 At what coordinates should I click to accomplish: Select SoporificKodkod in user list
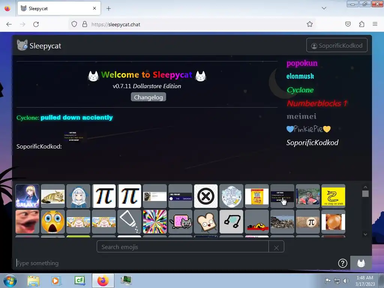(312, 142)
